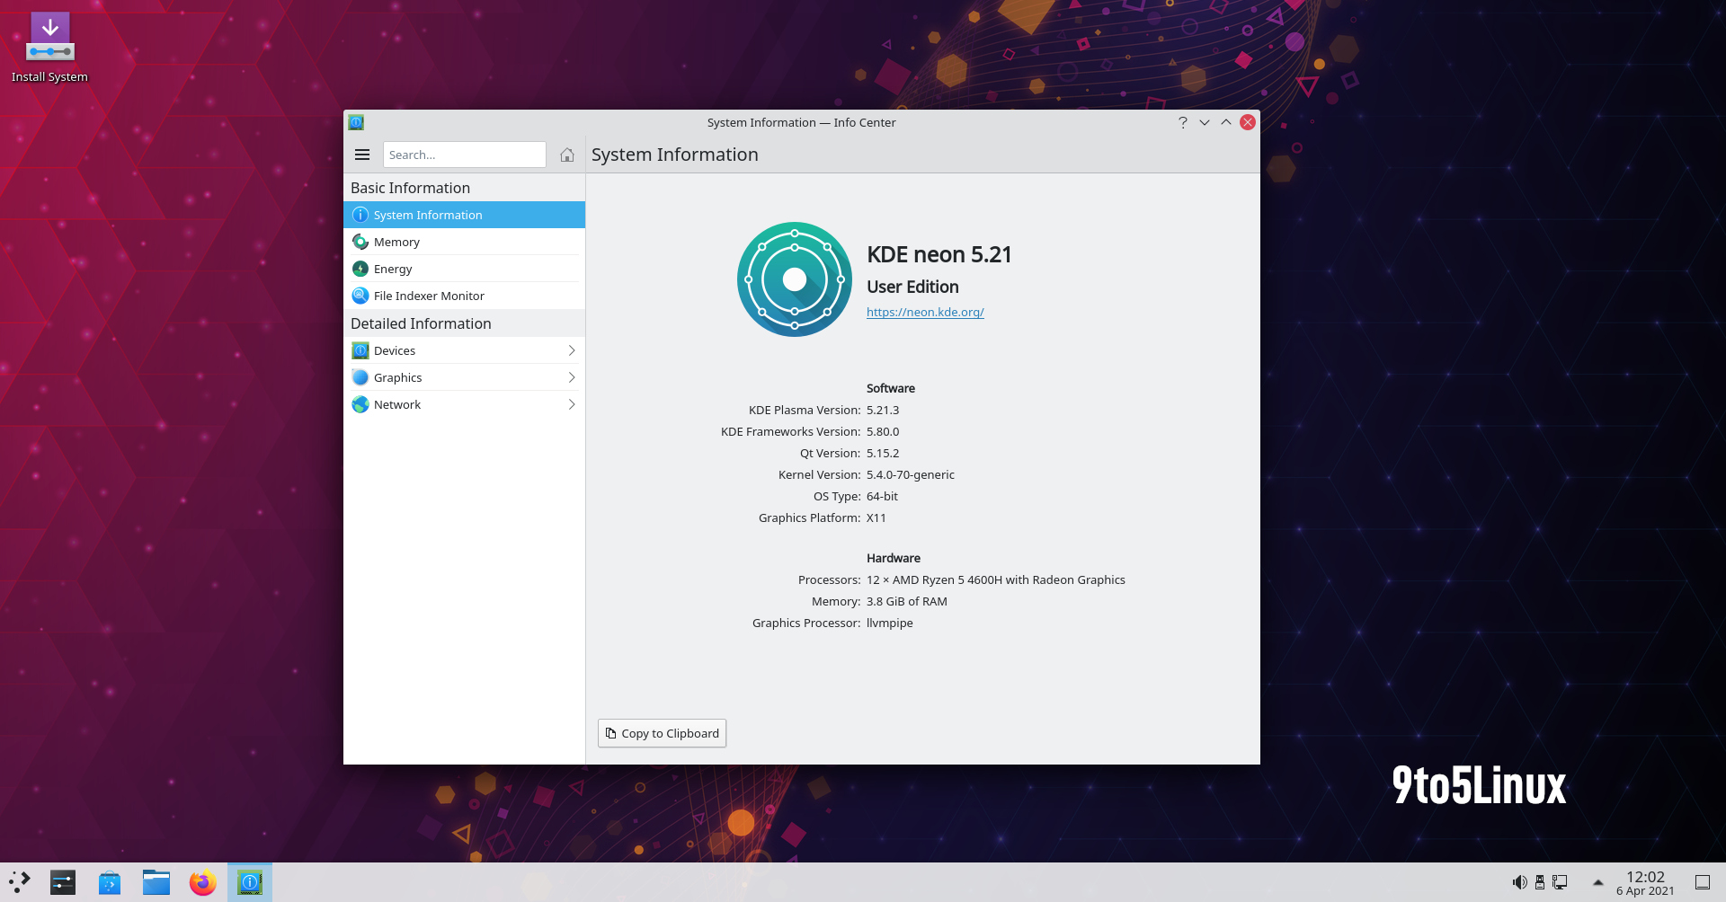Mute the volume in the system tray

click(1520, 881)
